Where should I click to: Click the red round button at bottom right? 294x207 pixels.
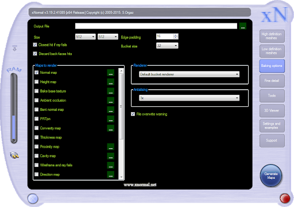[x=285, y=198]
